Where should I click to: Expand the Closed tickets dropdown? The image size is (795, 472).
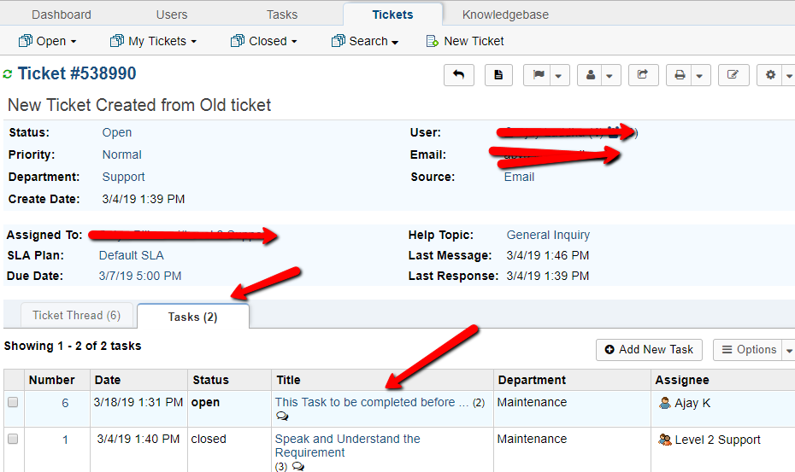coord(264,41)
